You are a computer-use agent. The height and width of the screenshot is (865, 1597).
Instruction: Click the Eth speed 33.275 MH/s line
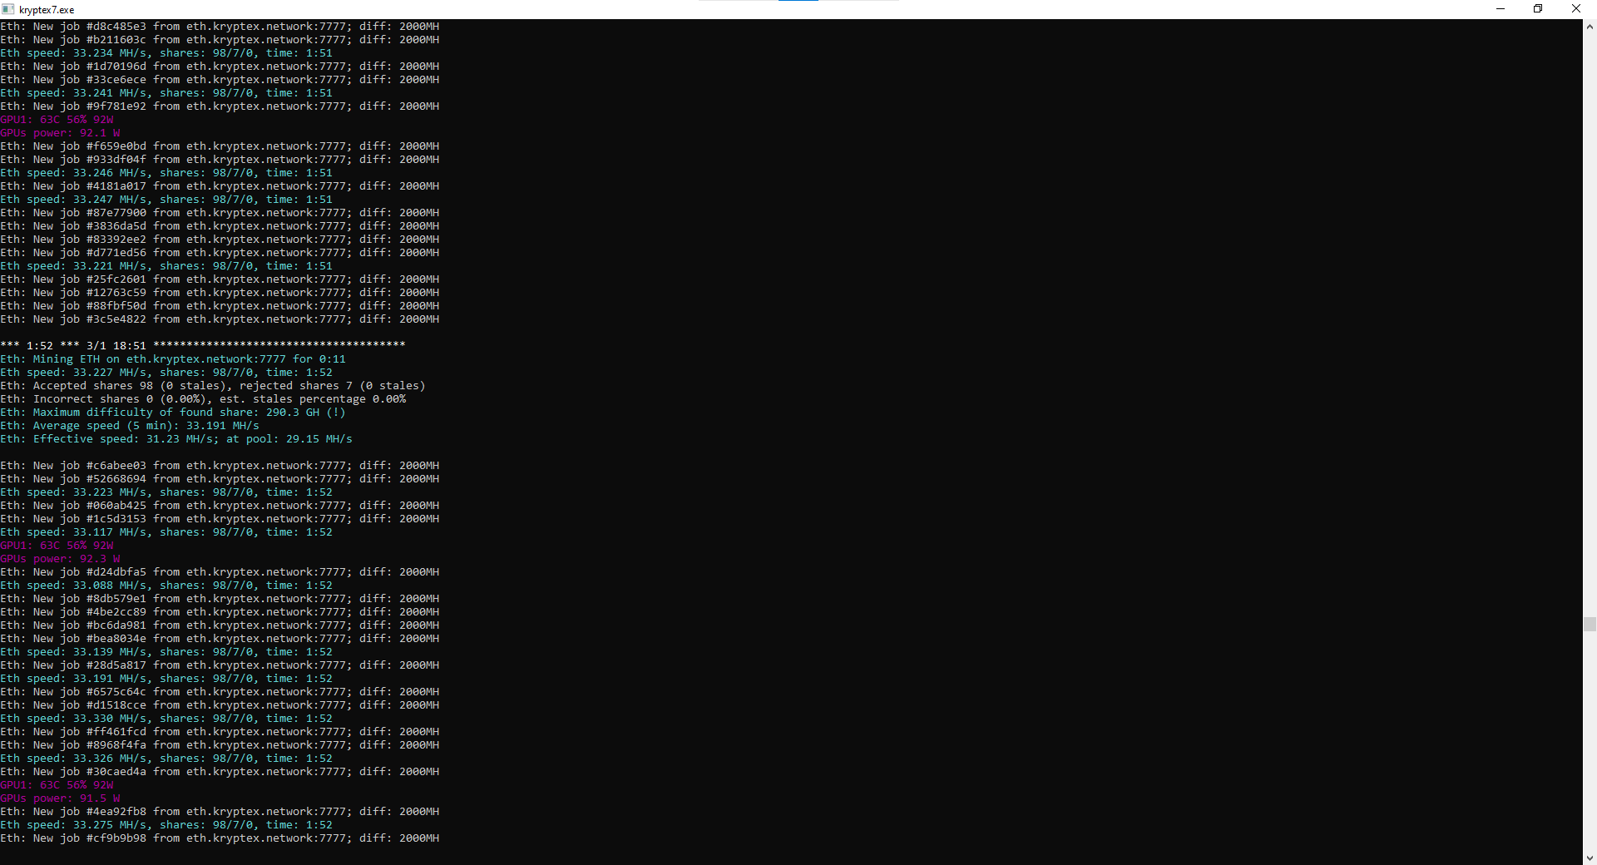[x=166, y=825]
